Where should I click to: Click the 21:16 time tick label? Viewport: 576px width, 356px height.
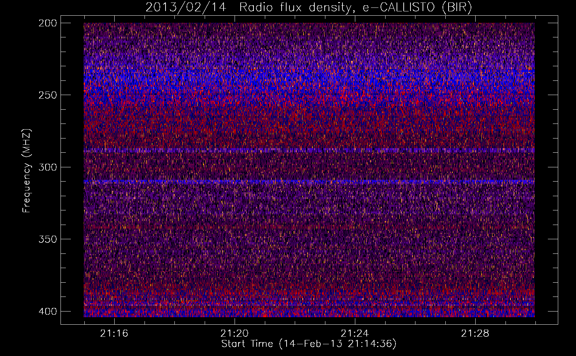114,334
